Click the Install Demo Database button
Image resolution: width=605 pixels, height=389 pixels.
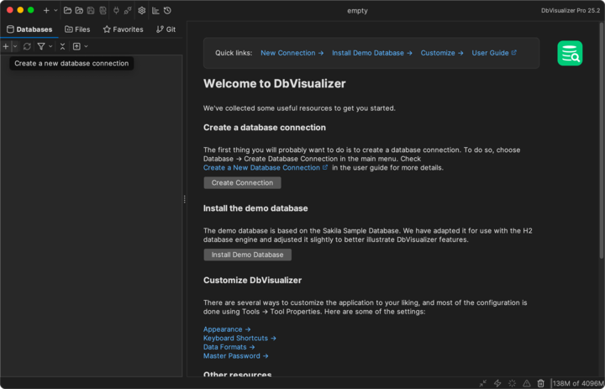tap(247, 255)
